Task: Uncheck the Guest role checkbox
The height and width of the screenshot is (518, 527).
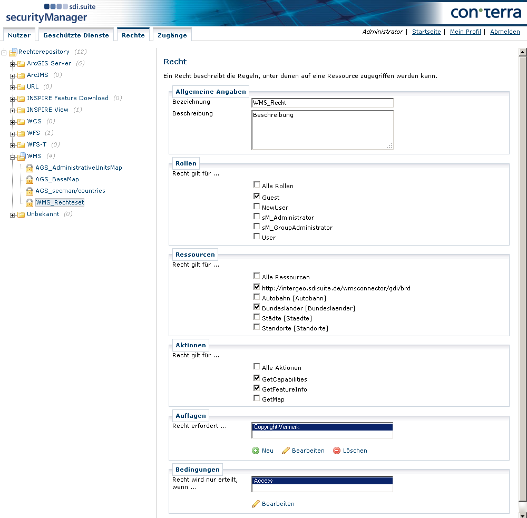Action: [x=257, y=196]
